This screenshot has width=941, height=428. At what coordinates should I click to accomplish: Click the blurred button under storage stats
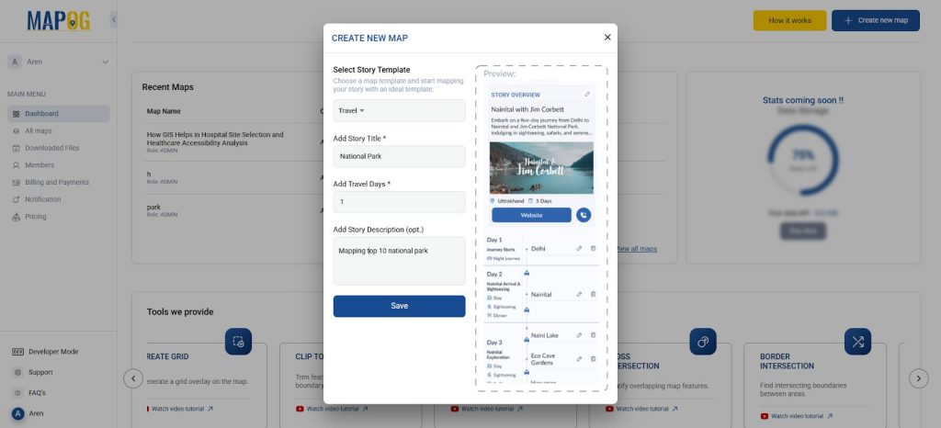point(803,231)
